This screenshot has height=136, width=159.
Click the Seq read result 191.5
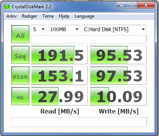tap(60, 55)
